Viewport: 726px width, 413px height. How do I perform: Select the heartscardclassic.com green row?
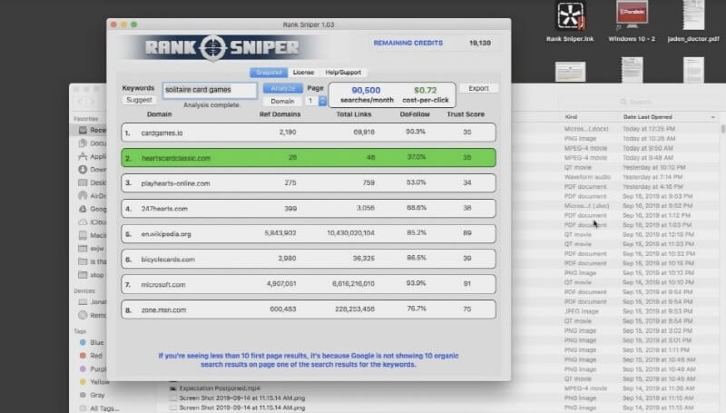pos(309,157)
